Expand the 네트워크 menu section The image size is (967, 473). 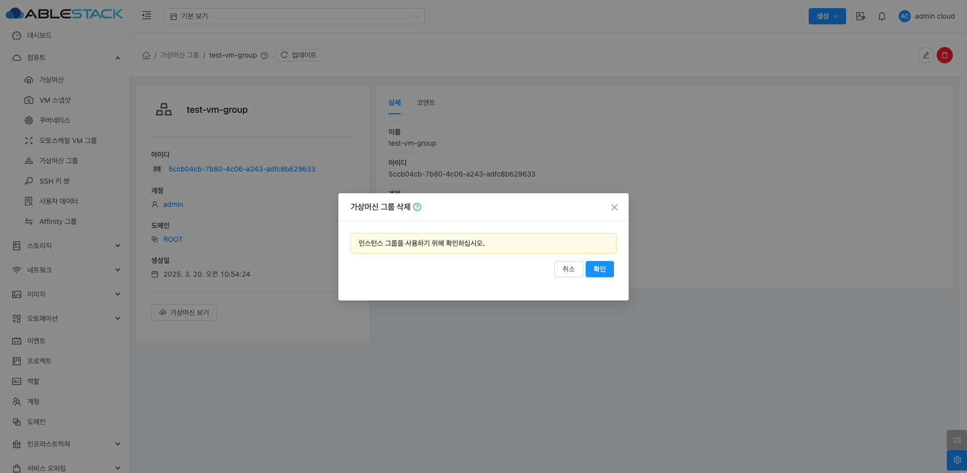(x=65, y=270)
